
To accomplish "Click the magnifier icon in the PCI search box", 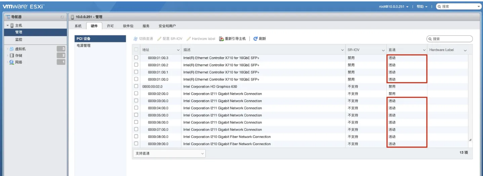I will [430, 39].
